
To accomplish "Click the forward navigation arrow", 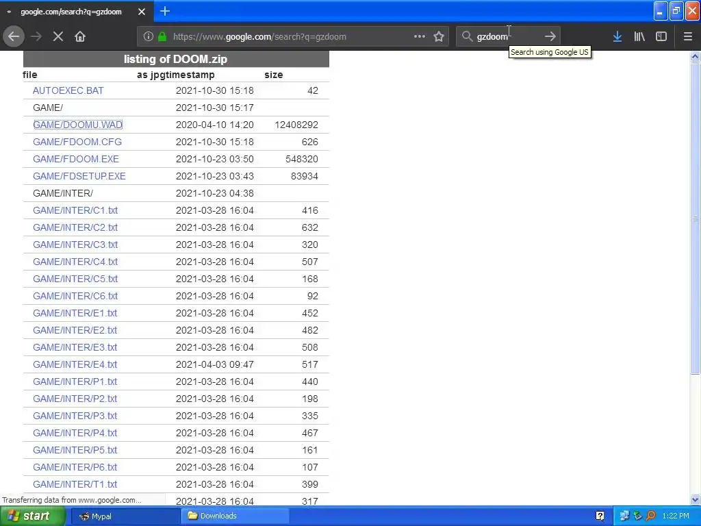I will (x=36, y=36).
